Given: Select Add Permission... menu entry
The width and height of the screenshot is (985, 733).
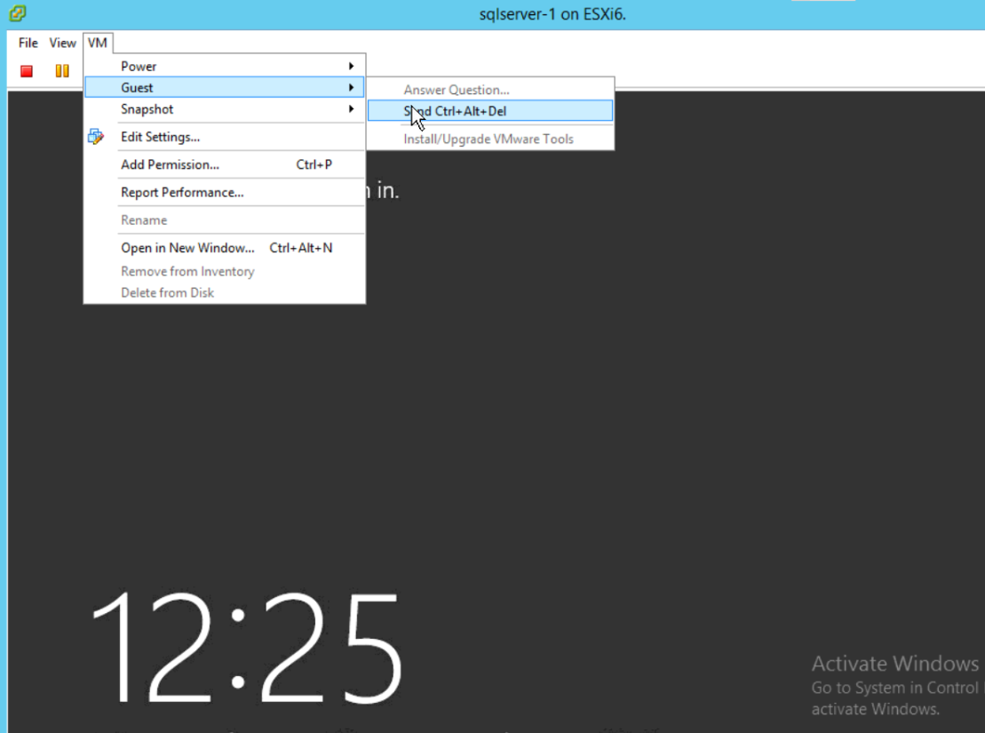Looking at the screenshot, I should point(224,164).
